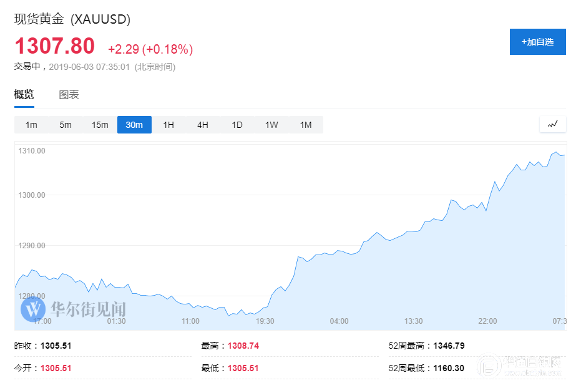Screen dimensions: 571x388
Task: Switch chart to 1H interval
Action: click(168, 125)
